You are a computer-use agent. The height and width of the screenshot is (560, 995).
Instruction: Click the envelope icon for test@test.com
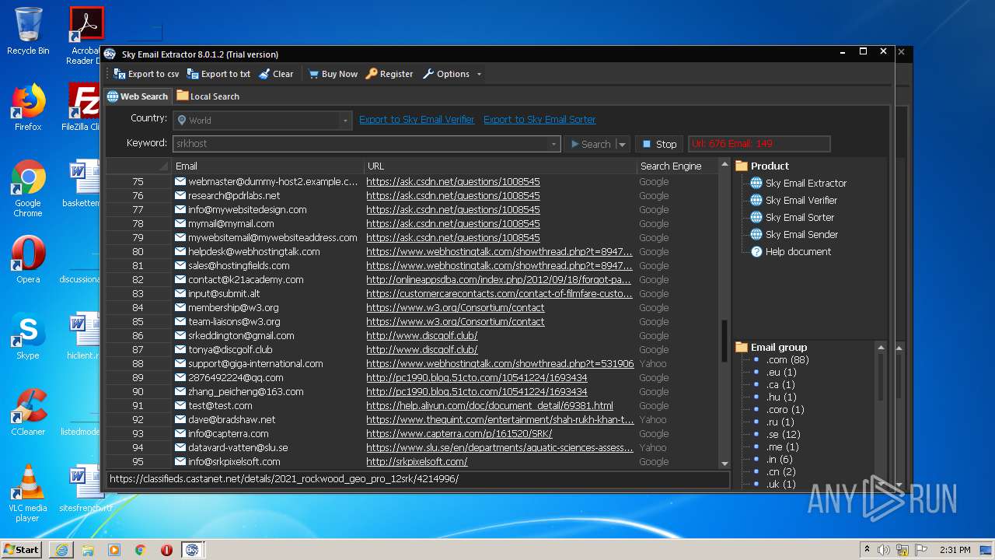click(x=180, y=405)
